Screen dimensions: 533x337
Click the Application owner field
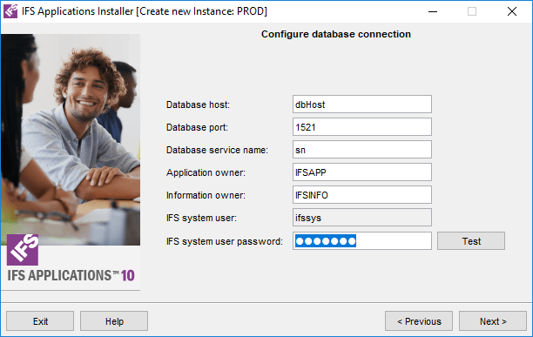click(362, 172)
